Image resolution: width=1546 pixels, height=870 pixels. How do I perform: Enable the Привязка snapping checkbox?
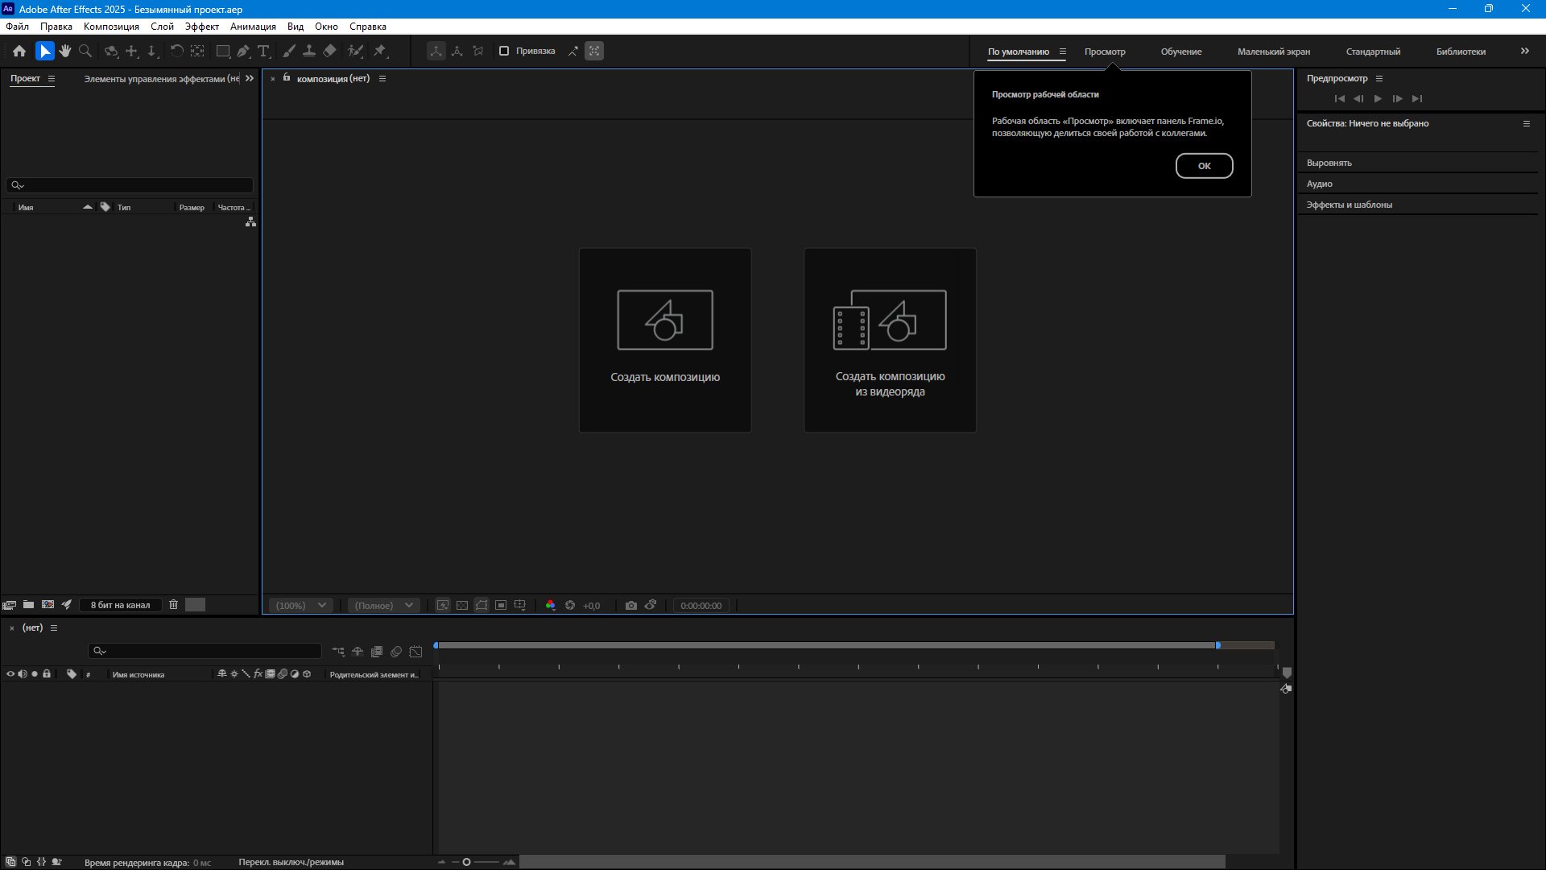coord(504,51)
